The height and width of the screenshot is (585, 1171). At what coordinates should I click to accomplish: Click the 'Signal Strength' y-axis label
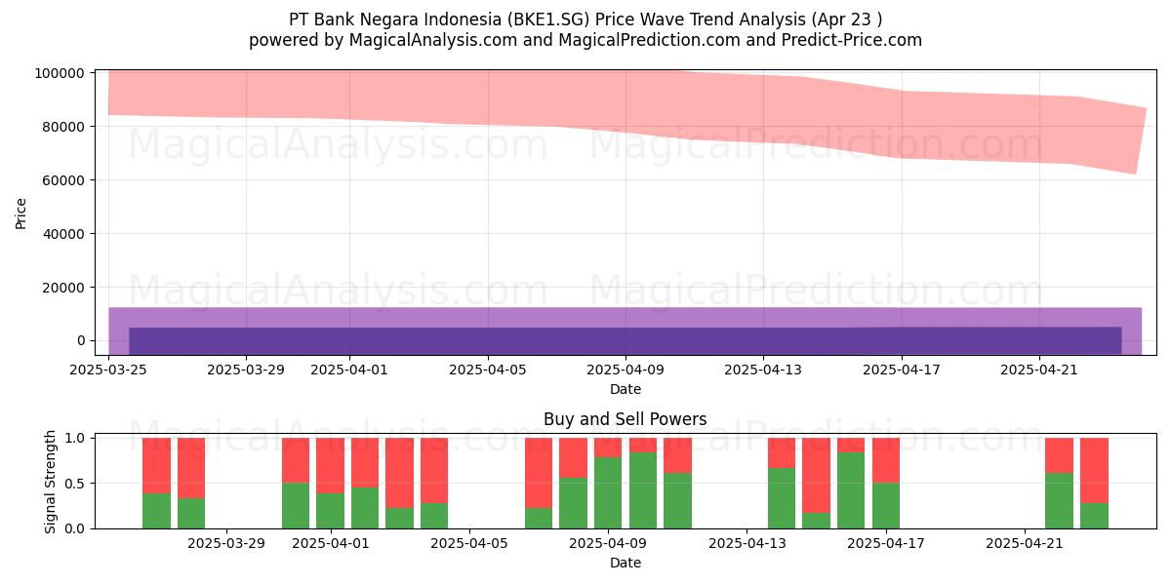click(x=51, y=481)
